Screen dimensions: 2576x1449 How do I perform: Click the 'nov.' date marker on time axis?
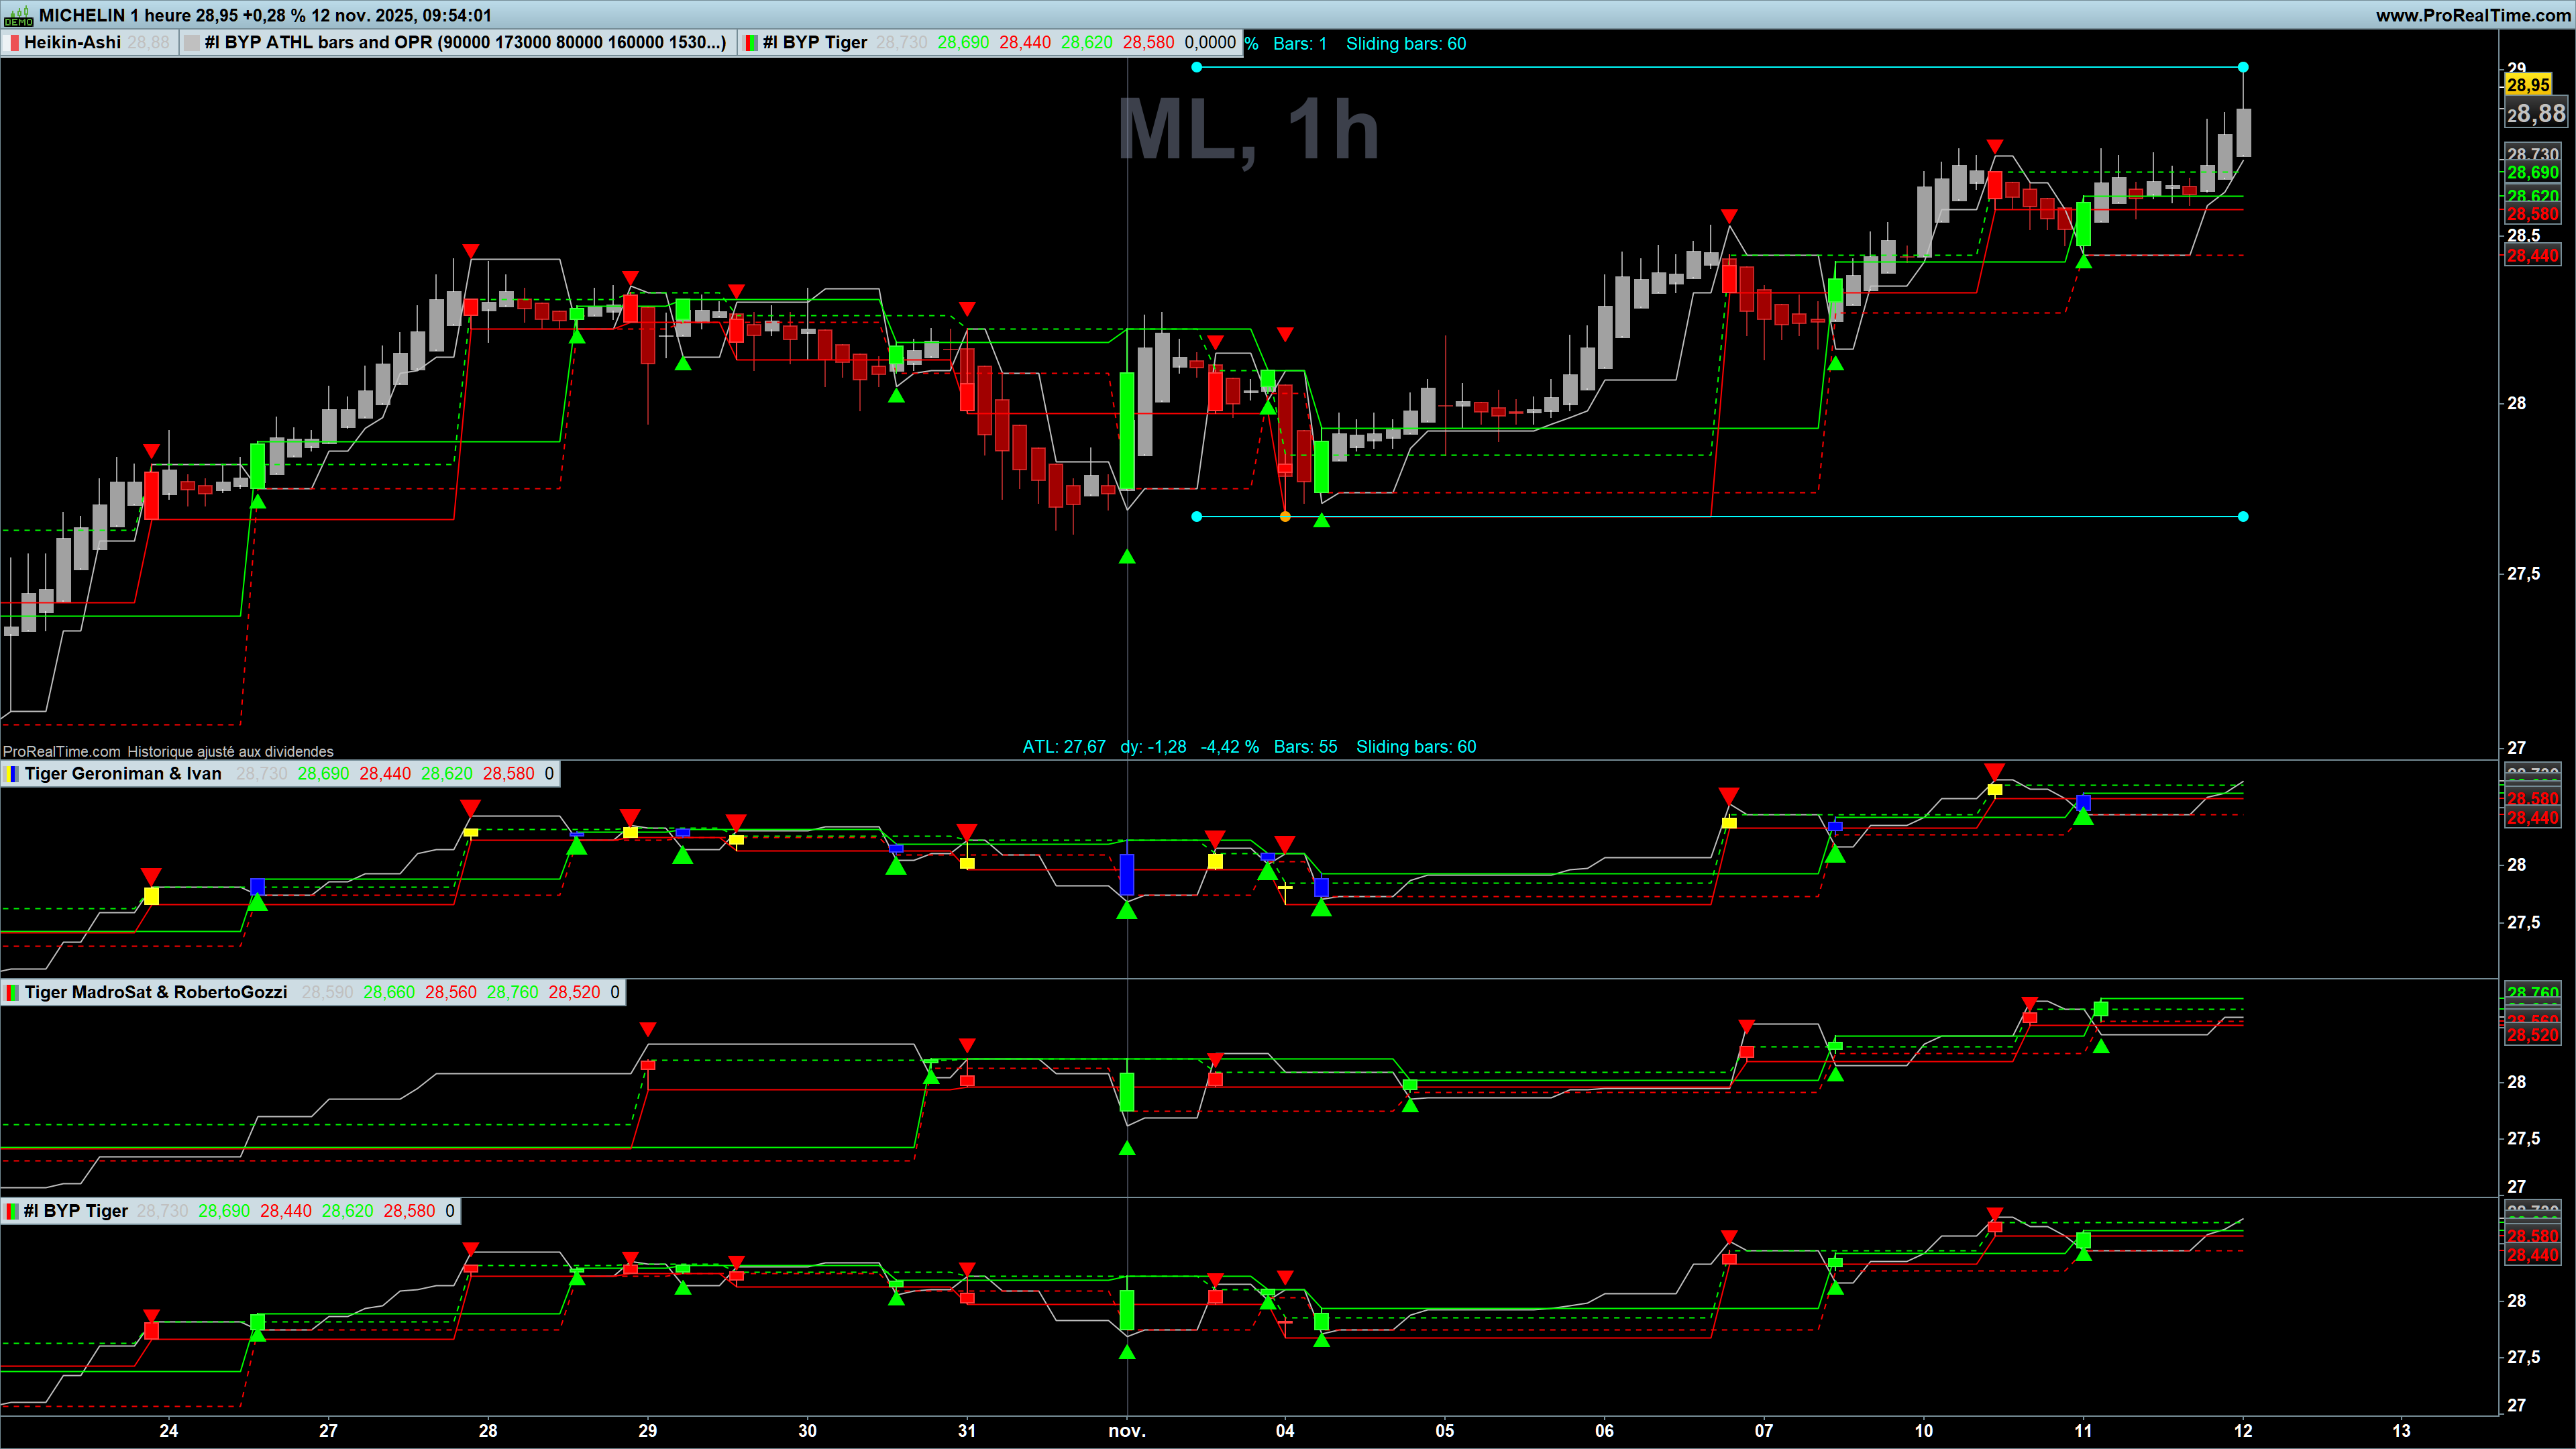tap(1127, 1431)
